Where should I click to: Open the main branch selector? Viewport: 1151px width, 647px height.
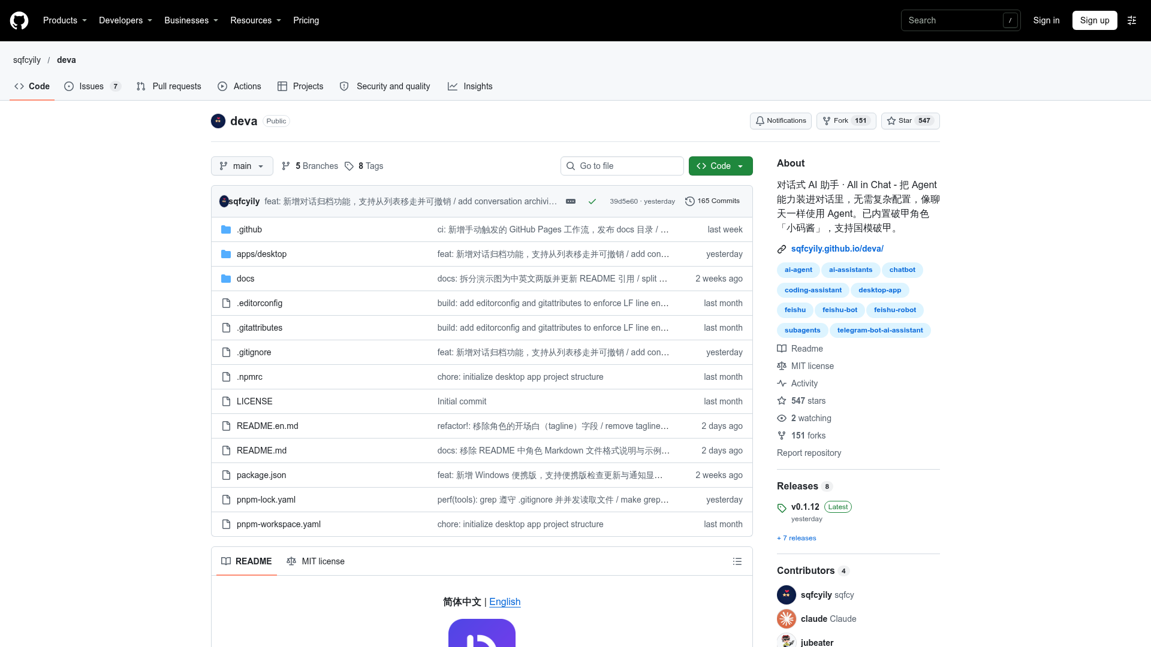[x=242, y=166]
